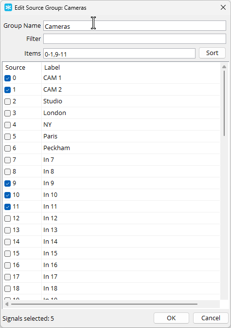Check source 12 In 12
This screenshot has width=231, height=328.
coord(7,219)
